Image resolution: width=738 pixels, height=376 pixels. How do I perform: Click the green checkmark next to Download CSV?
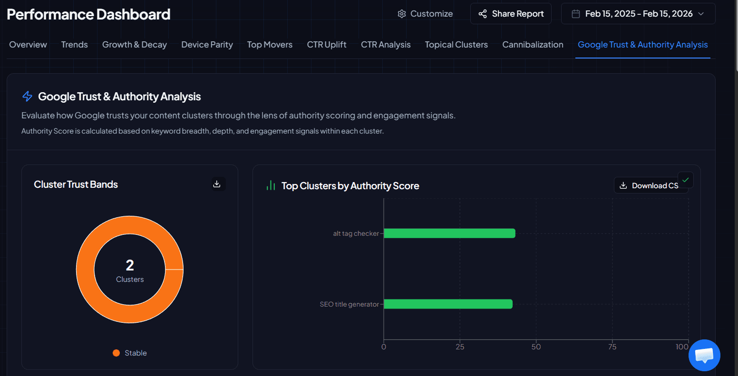coord(686,180)
